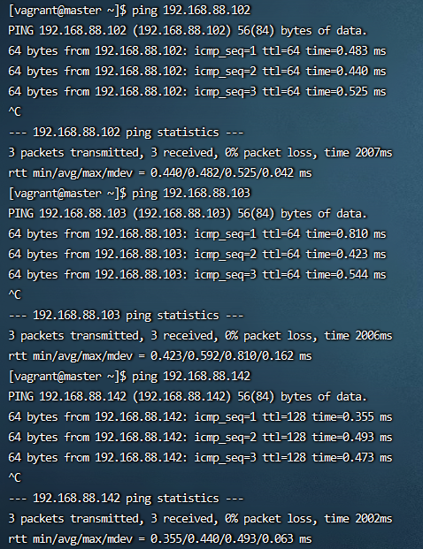Image resolution: width=423 pixels, height=549 pixels.
Task: Click the 192.168.88.142 ping statistics line
Action: (x=126, y=499)
